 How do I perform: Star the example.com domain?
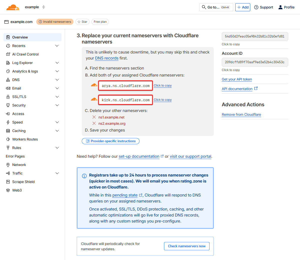82,22
